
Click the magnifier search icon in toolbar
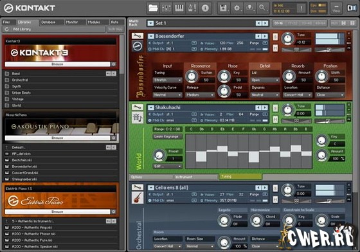click(263, 8)
